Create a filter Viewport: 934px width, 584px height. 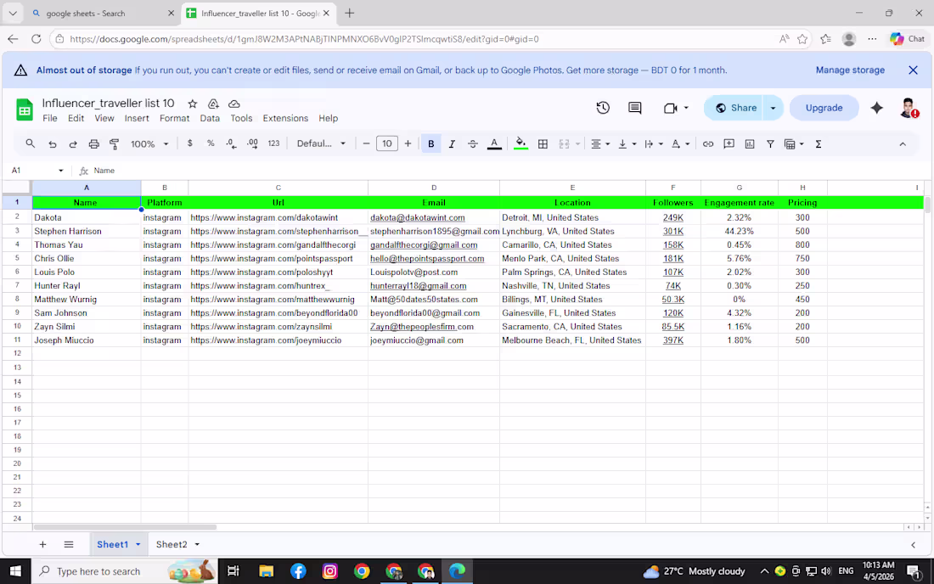click(770, 143)
